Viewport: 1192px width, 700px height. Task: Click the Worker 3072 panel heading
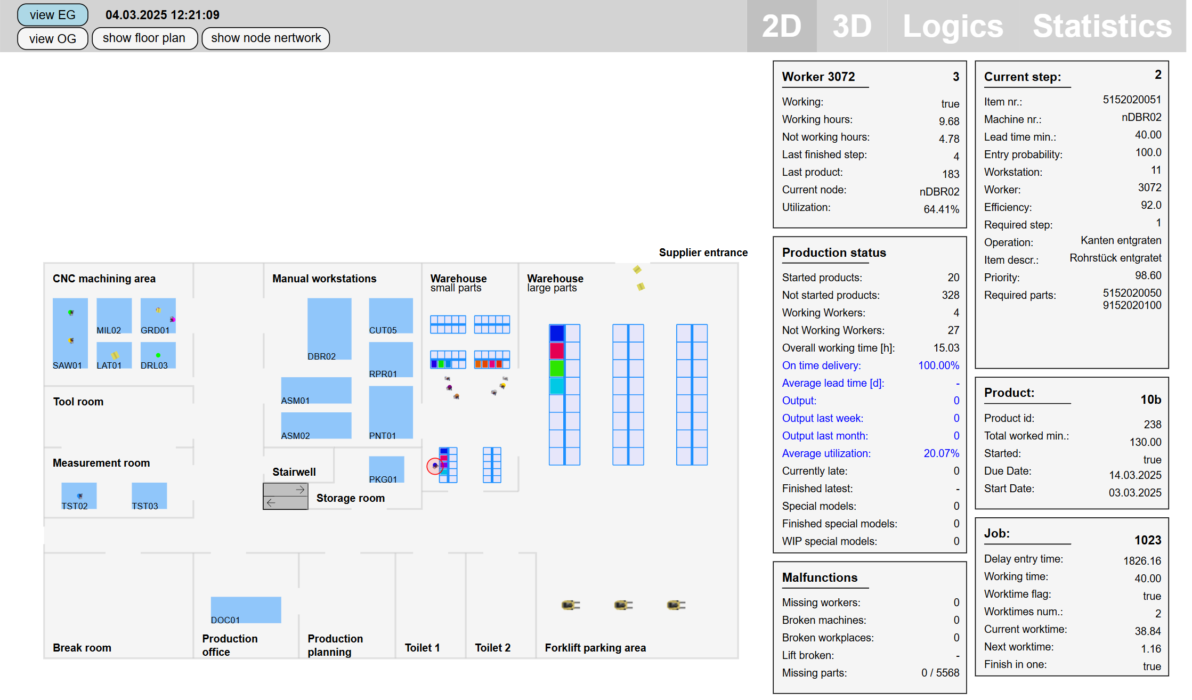click(818, 77)
